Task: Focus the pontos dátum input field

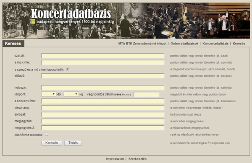Action: pos(147,94)
